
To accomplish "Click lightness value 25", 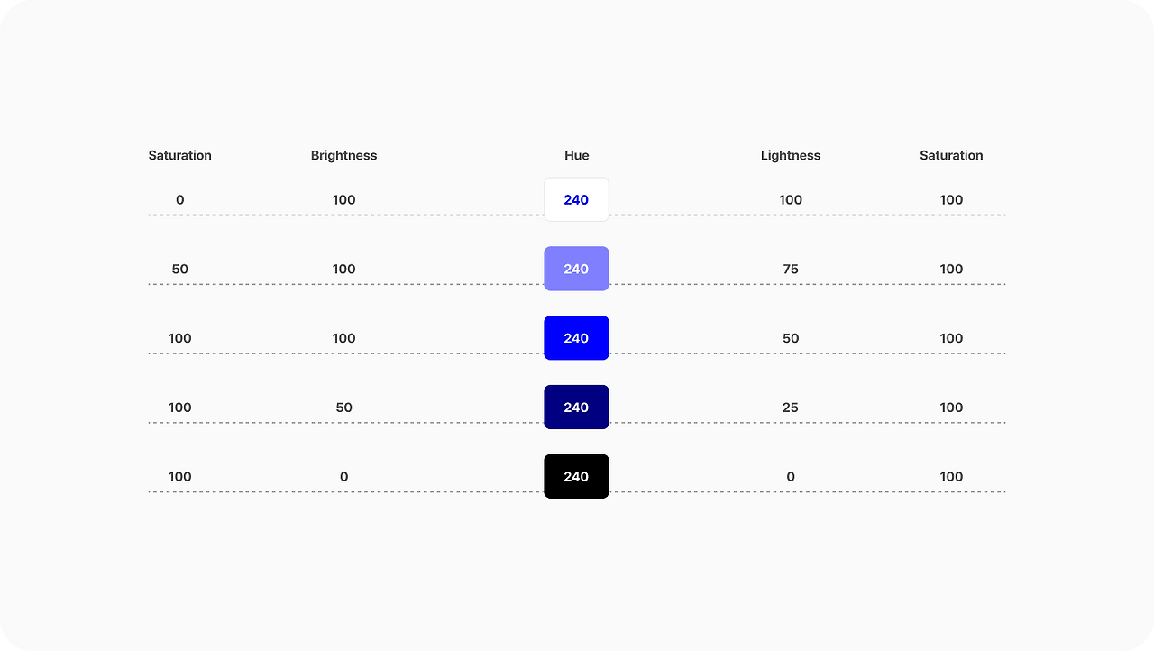I will pyautogui.click(x=791, y=408).
